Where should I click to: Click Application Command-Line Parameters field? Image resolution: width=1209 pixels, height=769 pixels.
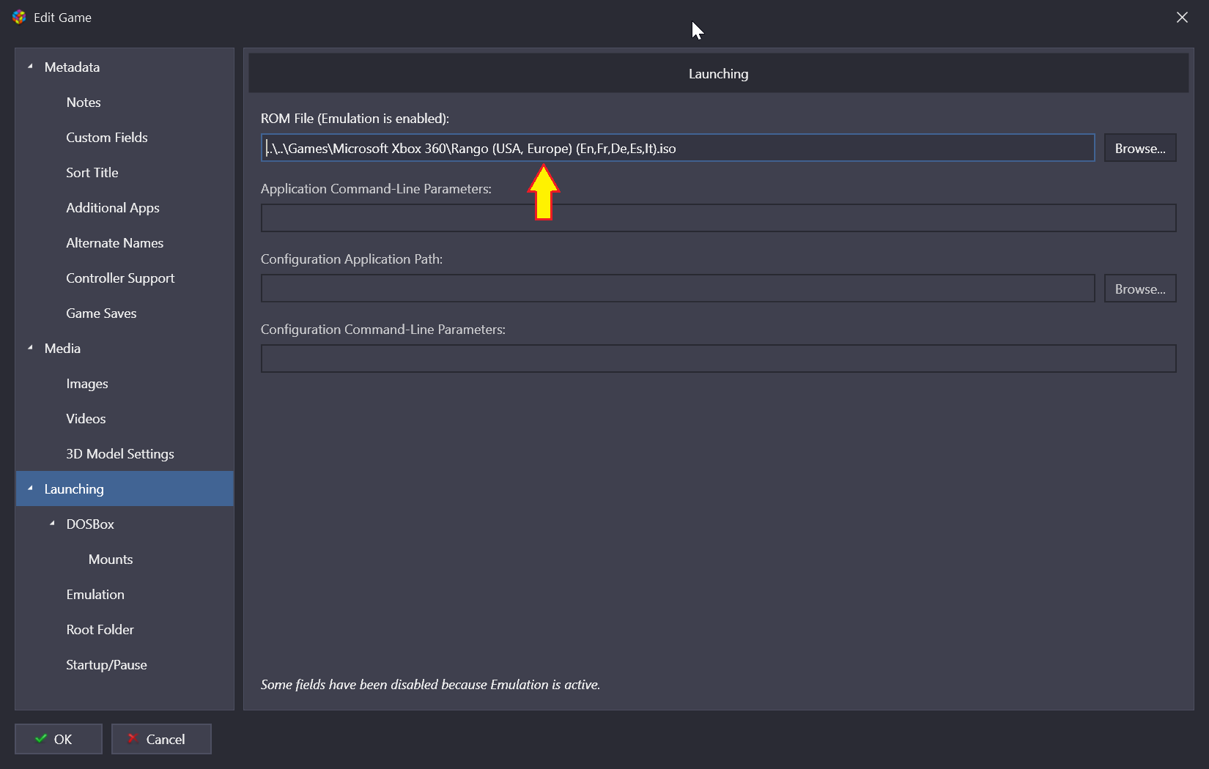point(719,218)
